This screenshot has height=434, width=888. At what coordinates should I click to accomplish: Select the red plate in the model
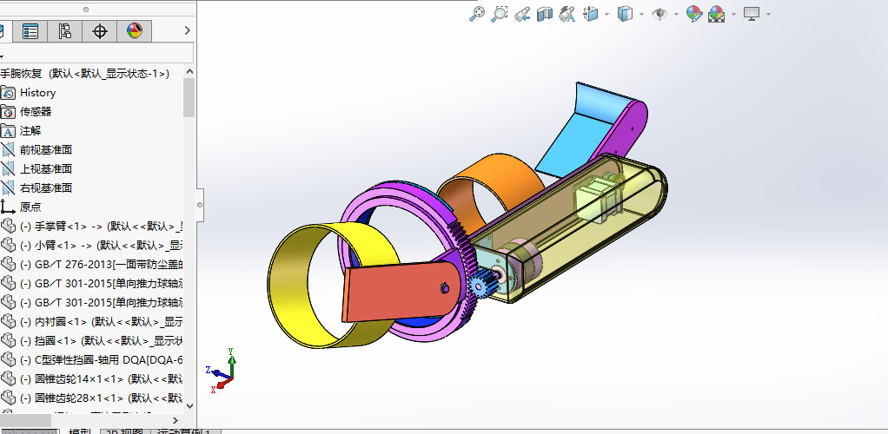click(400, 290)
